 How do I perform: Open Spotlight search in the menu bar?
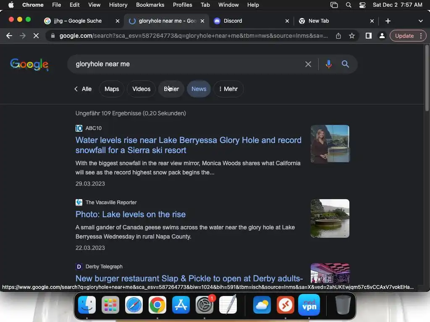[x=349, y=5]
